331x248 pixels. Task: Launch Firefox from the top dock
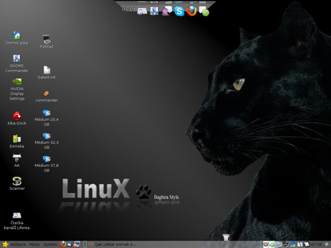191,11
